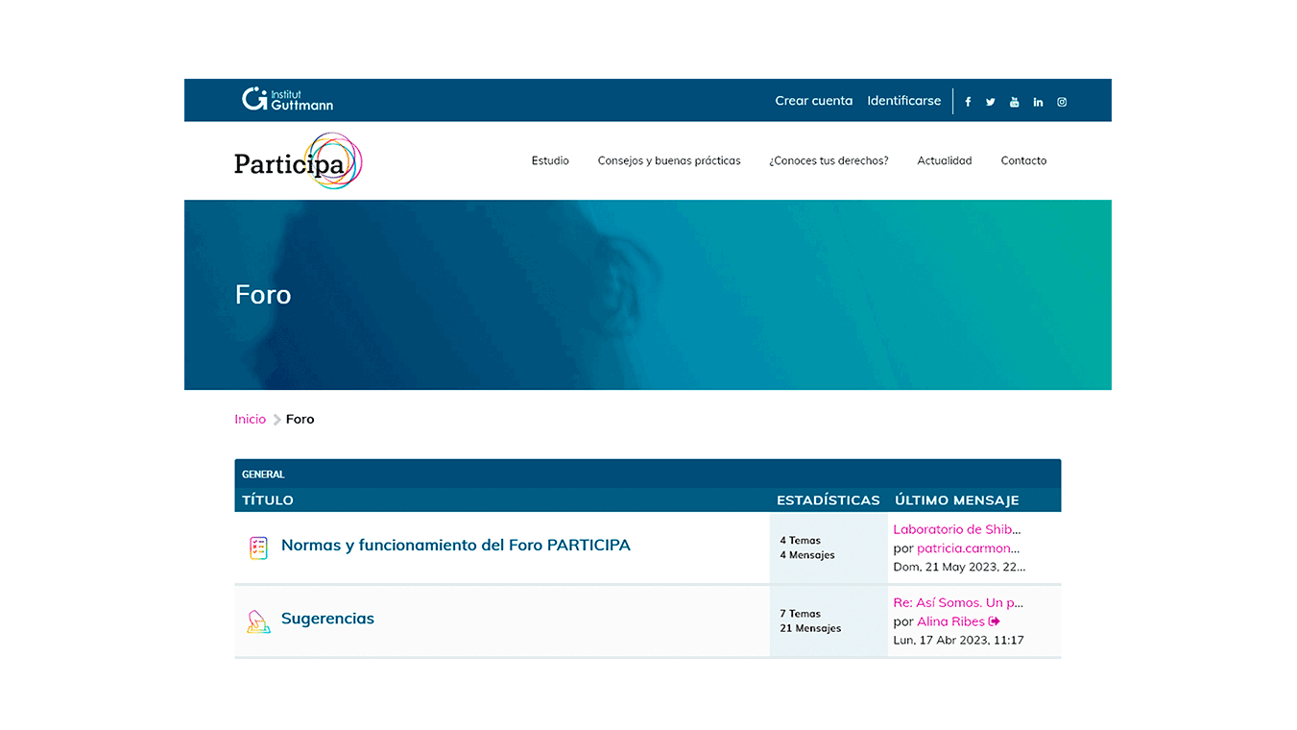
Task: Click the 7 Temas statistic
Action: 800,614
